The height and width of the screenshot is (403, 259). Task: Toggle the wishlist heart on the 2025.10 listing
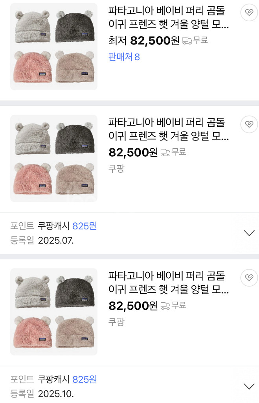(249, 278)
